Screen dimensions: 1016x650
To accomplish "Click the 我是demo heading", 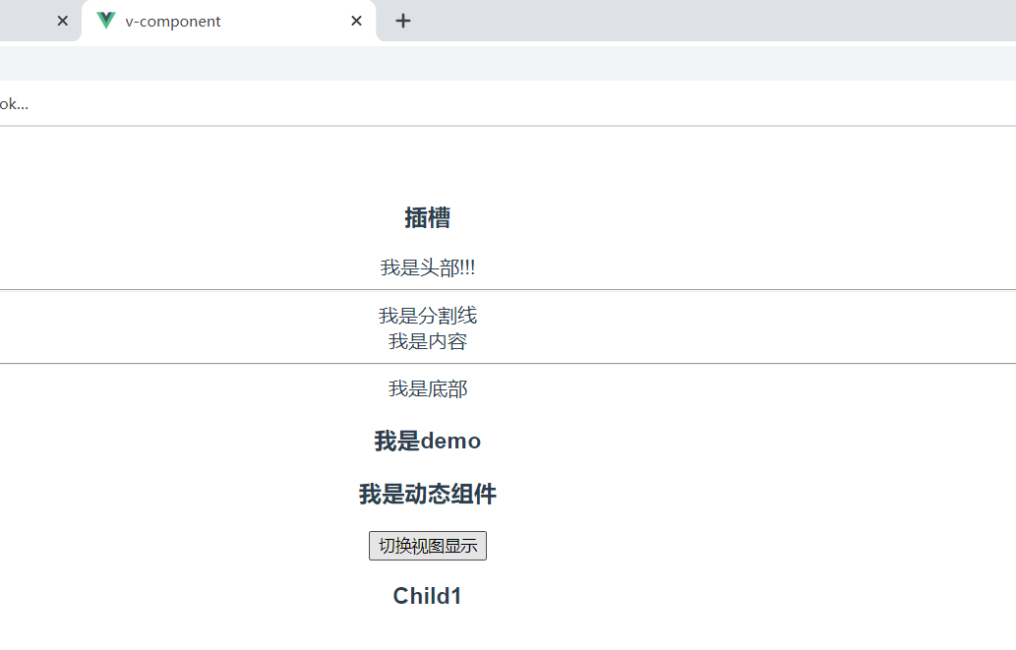I will click(x=427, y=441).
